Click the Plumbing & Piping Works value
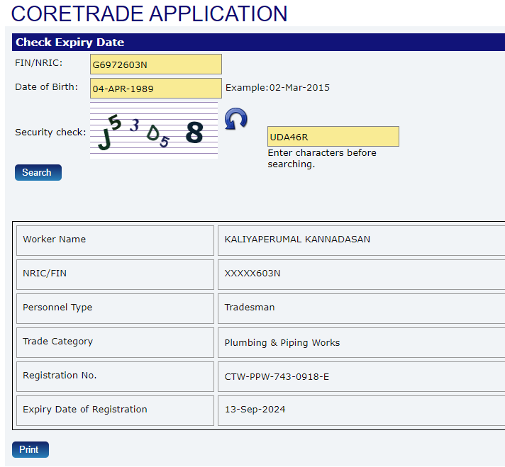The height and width of the screenshot is (467, 505). (282, 343)
